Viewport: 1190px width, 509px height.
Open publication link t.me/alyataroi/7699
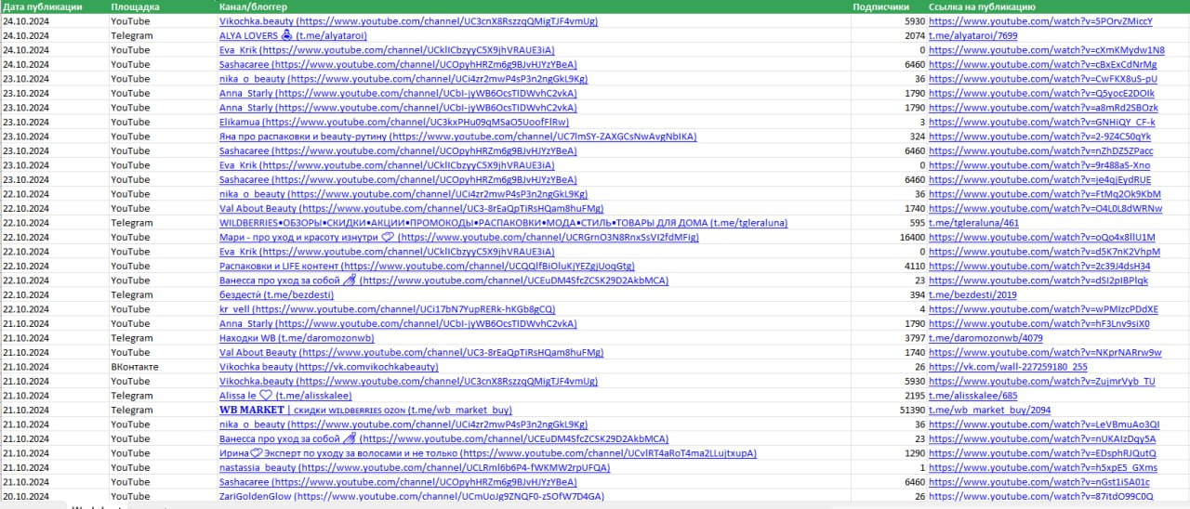[x=972, y=35]
